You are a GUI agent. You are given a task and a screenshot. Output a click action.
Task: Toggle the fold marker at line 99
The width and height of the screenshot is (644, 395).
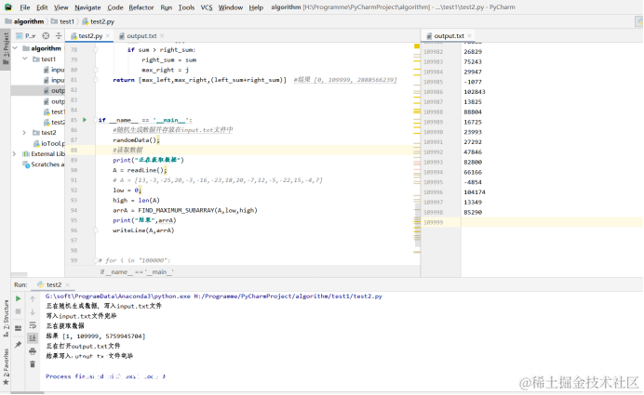click(95, 260)
